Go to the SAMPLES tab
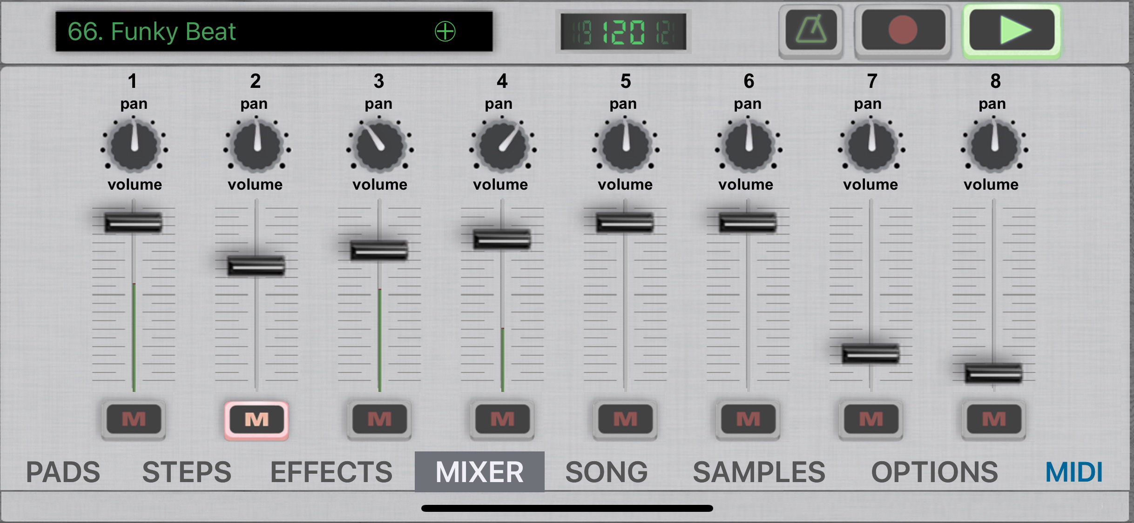This screenshot has width=1134, height=523. pos(759,472)
